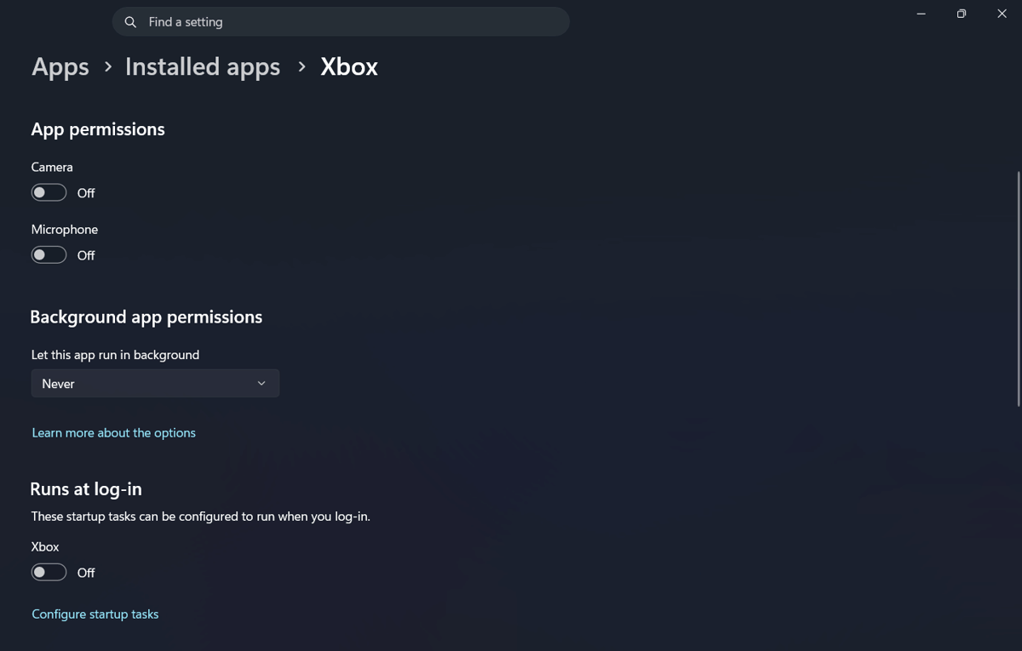The image size is (1022, 651).
Task: Turn on the Microphone permission
Action: [49, 254]
